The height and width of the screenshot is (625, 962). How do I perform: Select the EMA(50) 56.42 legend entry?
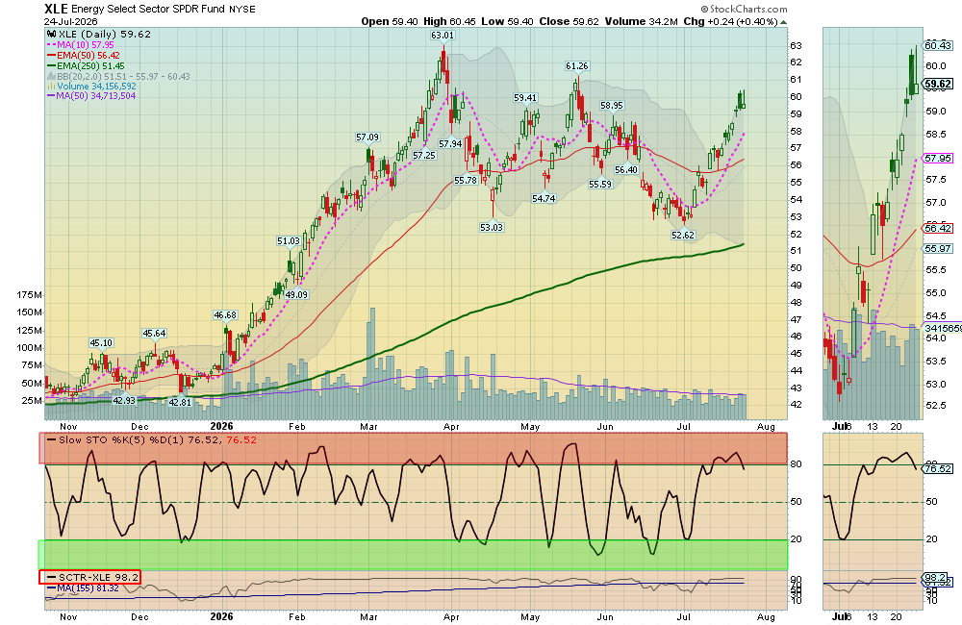pos(84,55)
